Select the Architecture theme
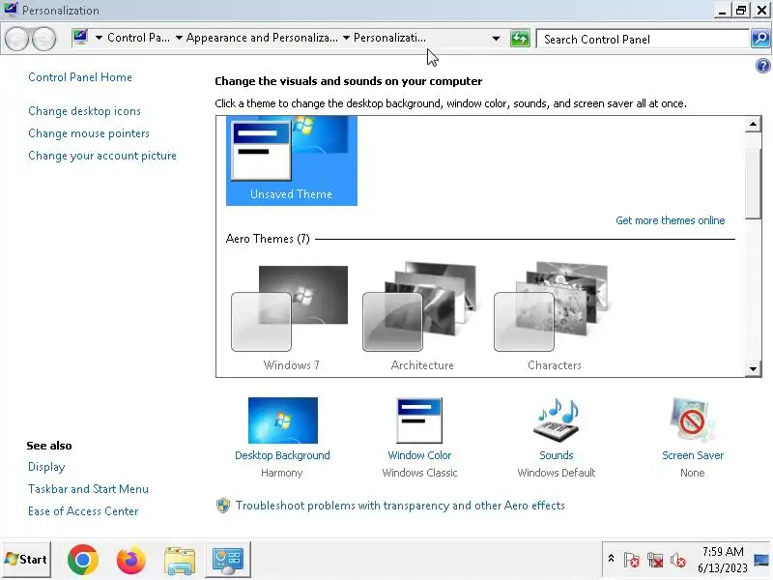Image resolution: width=773 pixels, height=580 pixels. (422, 318)
